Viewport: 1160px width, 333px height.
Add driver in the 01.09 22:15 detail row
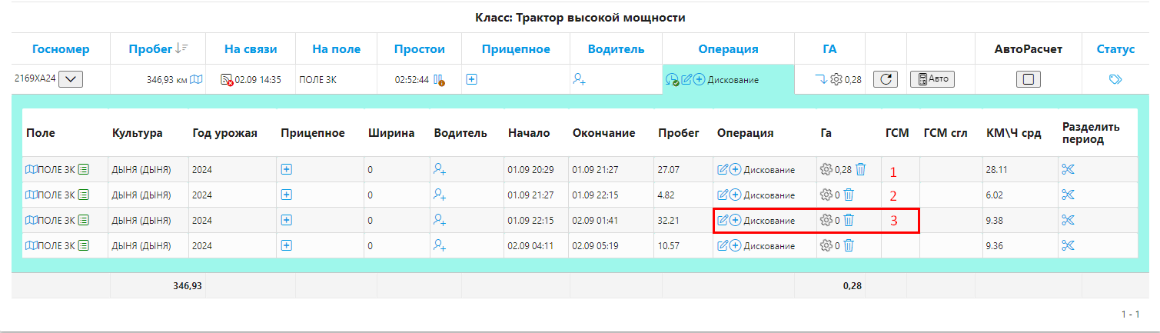[440, 220]
